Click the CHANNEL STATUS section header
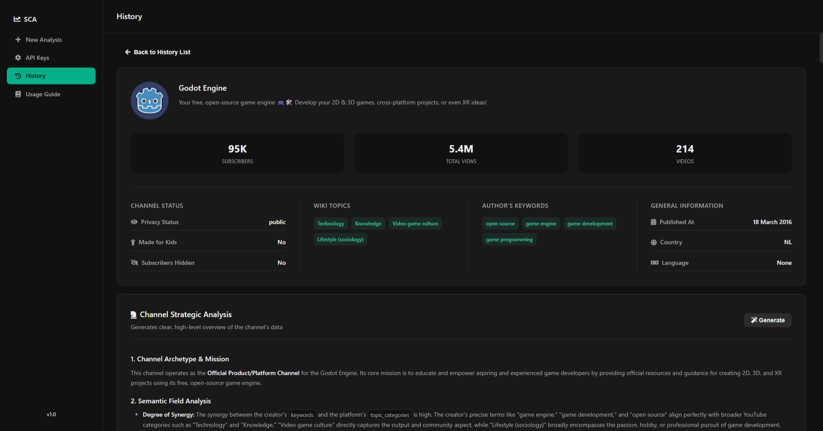 [157, 206]
